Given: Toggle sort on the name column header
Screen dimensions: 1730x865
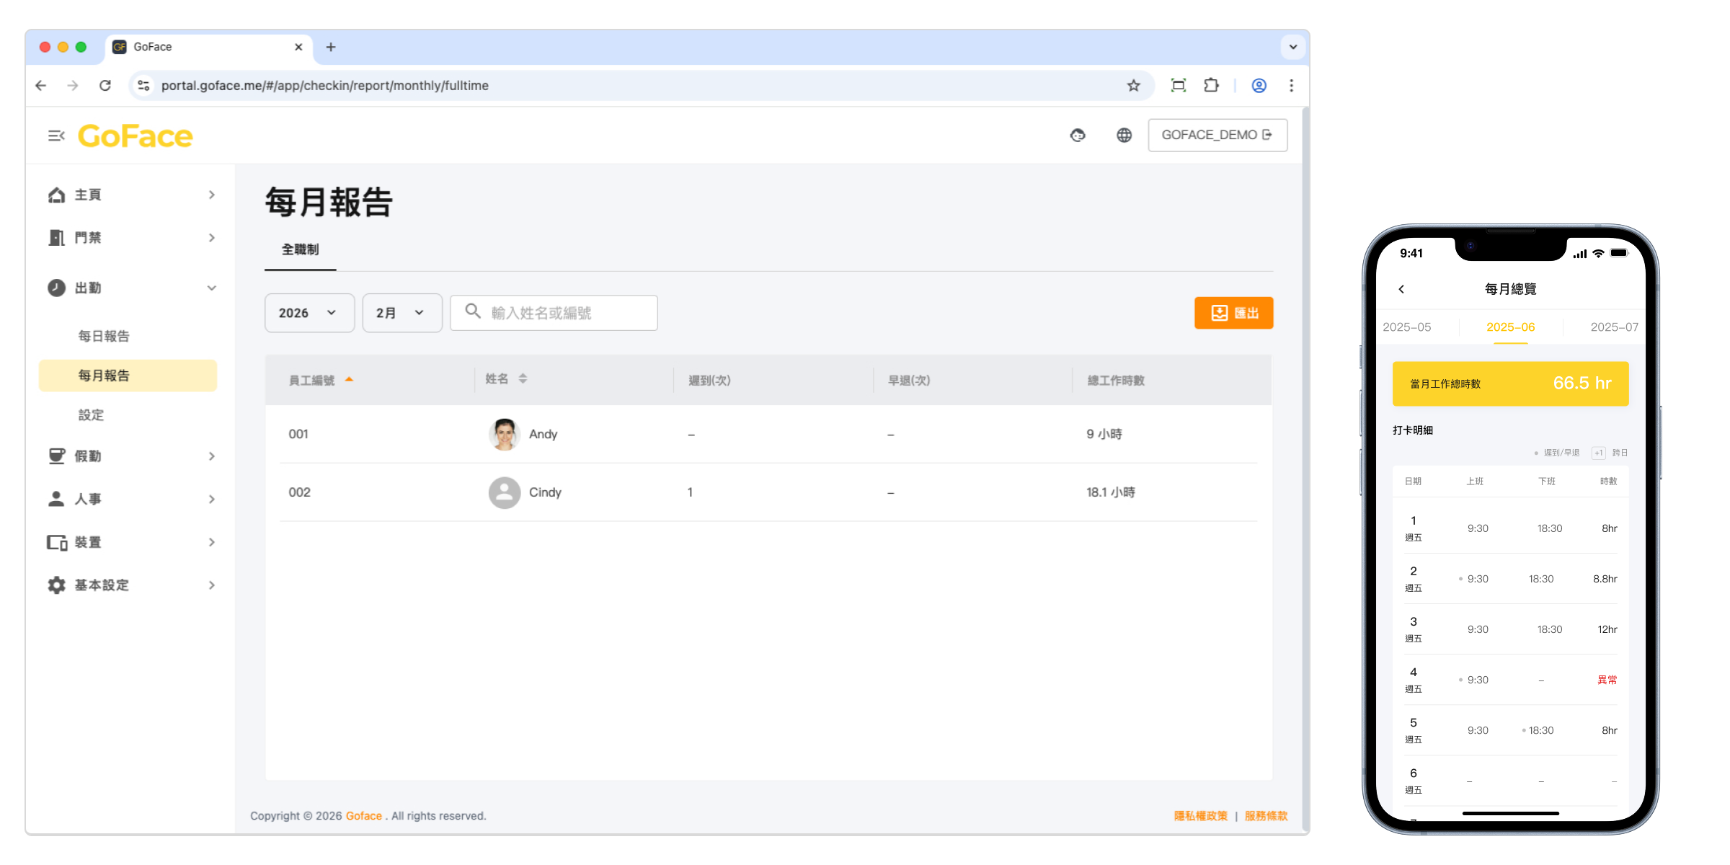Looking at the screenshot, I should click(x=523, y=379).
